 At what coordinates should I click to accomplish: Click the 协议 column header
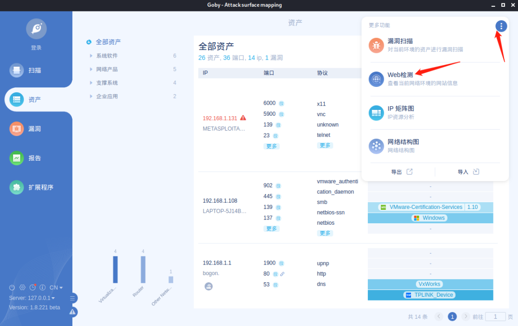pos(322,73)
